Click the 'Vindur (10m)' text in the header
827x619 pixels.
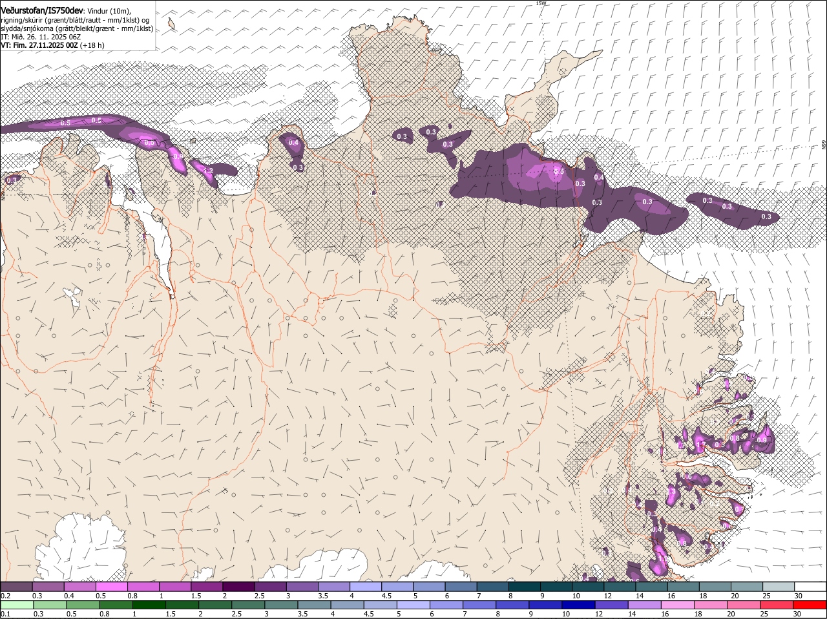pyautogui.click(x=109, y=11)
